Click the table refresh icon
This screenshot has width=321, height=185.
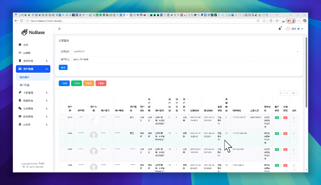(280, 93)
